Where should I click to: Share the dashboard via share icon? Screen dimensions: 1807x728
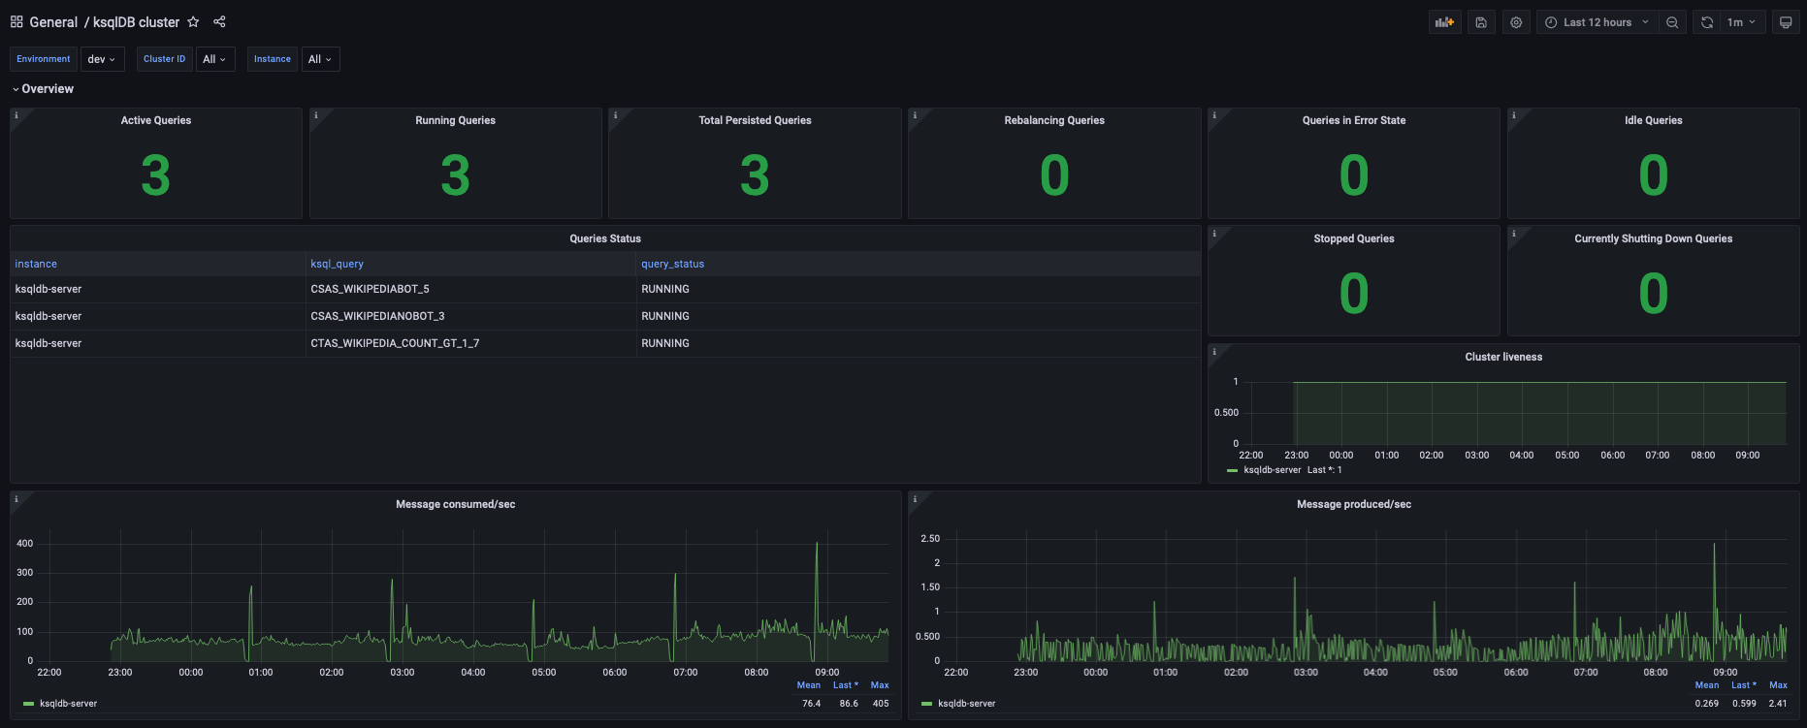[x=219, y=21]
